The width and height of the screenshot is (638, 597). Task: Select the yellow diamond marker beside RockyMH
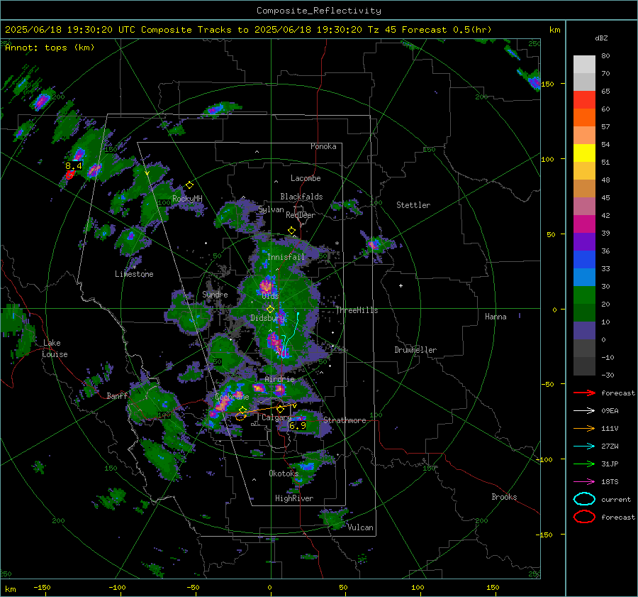[x=189, y=185]
